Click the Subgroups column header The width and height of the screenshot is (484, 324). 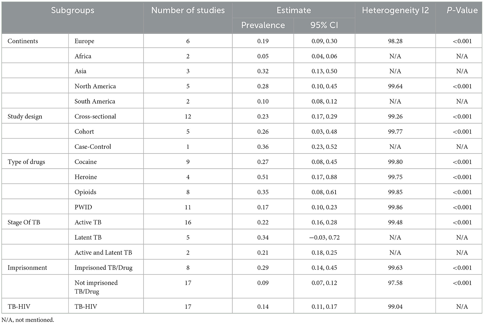73,10
